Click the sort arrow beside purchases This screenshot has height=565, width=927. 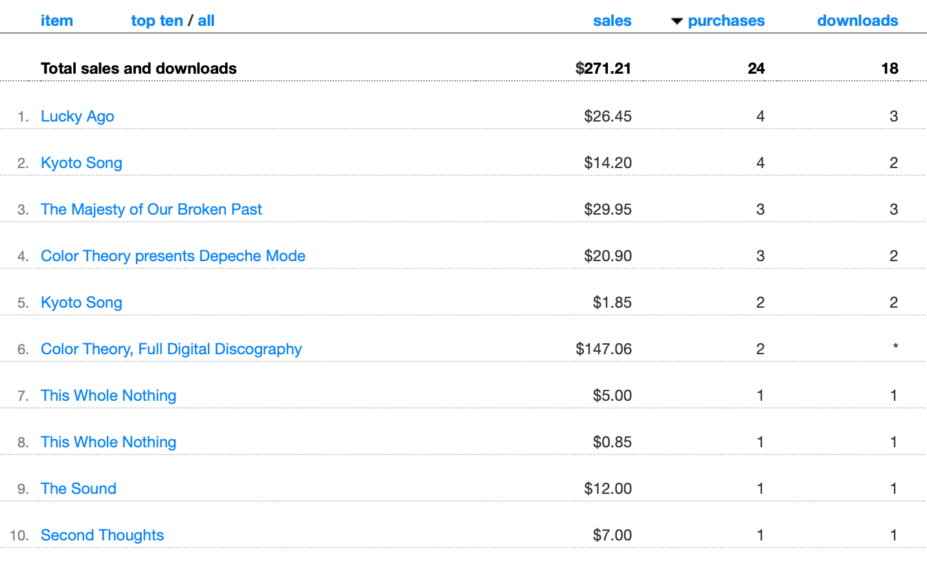click(x=677, y=21)
